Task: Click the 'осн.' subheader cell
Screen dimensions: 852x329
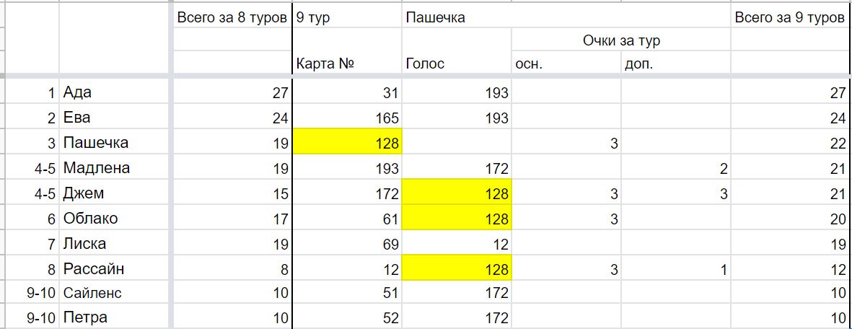Action: pos(567,63)
